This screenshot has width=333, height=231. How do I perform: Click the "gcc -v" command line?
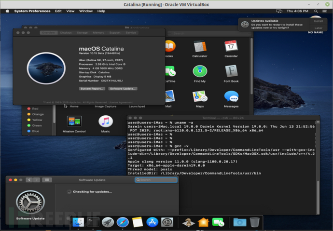[x=181, y=146]
